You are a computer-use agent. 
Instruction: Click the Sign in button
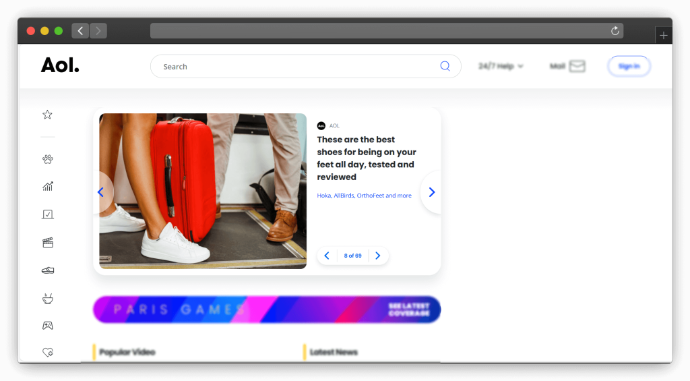(629, 66)
